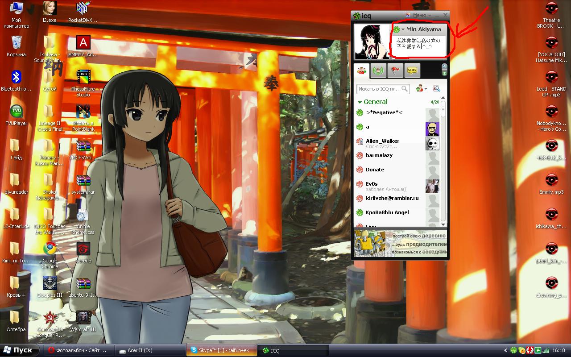This screenshot has height=357, width=571.
Task: Open the AMMYY_Admin desktop icon
Action: click(x=83, y=46)
